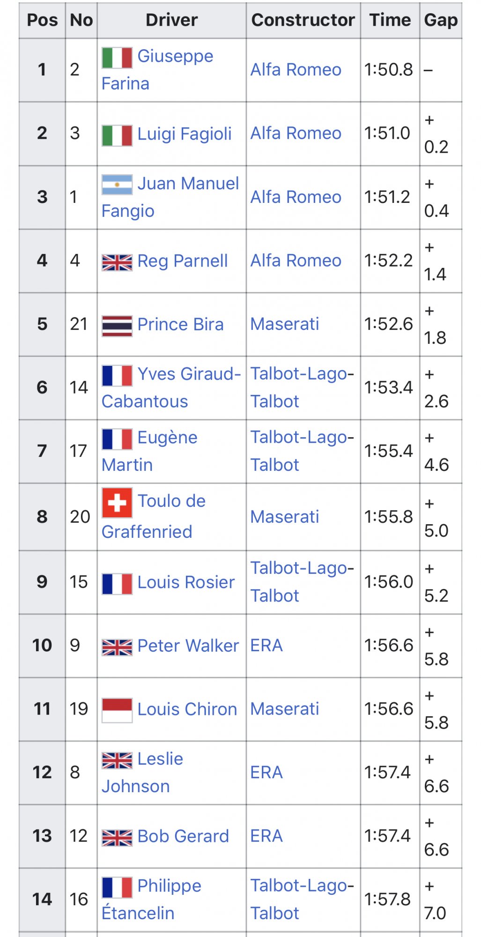Click the French flag beside Louis Rosier

click(x=117, y=584)
